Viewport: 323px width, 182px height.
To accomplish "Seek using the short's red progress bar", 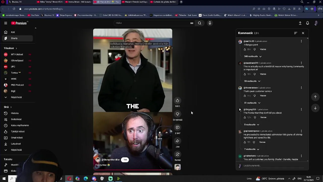I will pos(133,170).
